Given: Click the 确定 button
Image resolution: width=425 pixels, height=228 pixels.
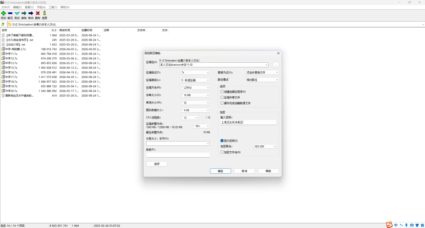Looking at the screenshot, I should tap(220, 171).
